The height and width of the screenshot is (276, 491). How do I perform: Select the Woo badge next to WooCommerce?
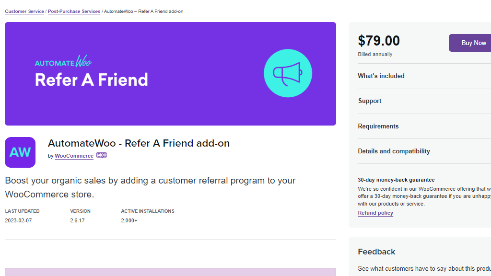pos(101,155)
